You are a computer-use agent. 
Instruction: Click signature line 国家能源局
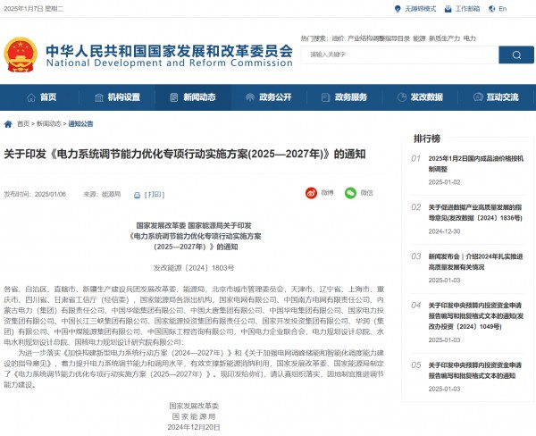click(194, 416)
